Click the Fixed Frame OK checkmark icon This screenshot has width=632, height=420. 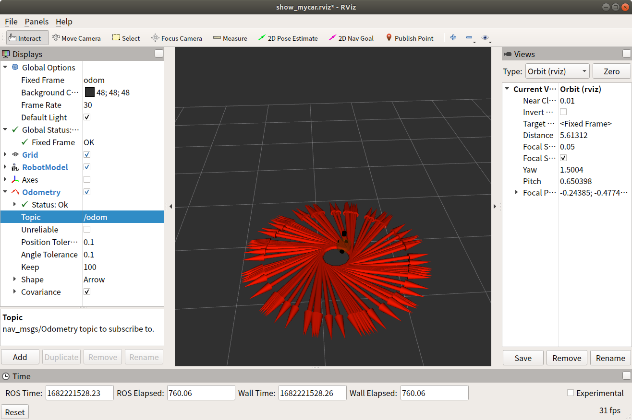(x=25, y=142)
